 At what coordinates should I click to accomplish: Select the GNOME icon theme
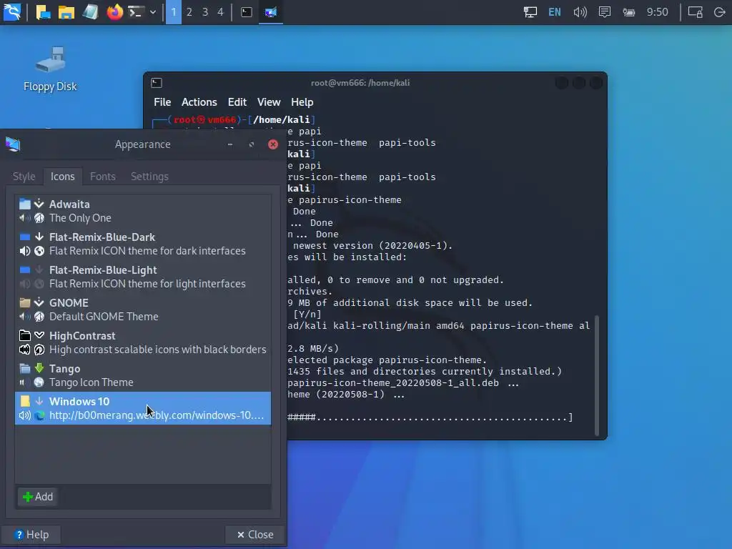pyautogui.click(x=143, y=310)
